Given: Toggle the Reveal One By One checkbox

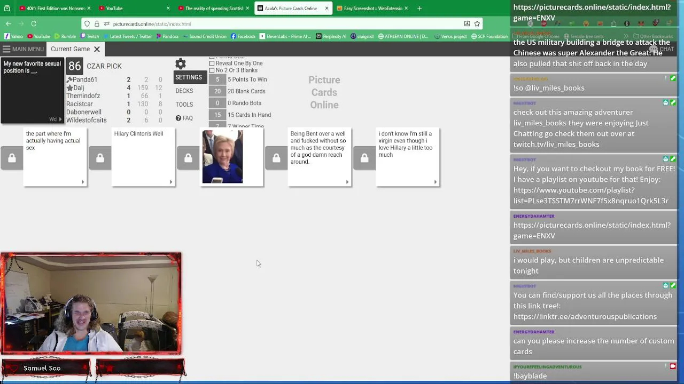Looking at the screenshot, I should click(212, 63).
